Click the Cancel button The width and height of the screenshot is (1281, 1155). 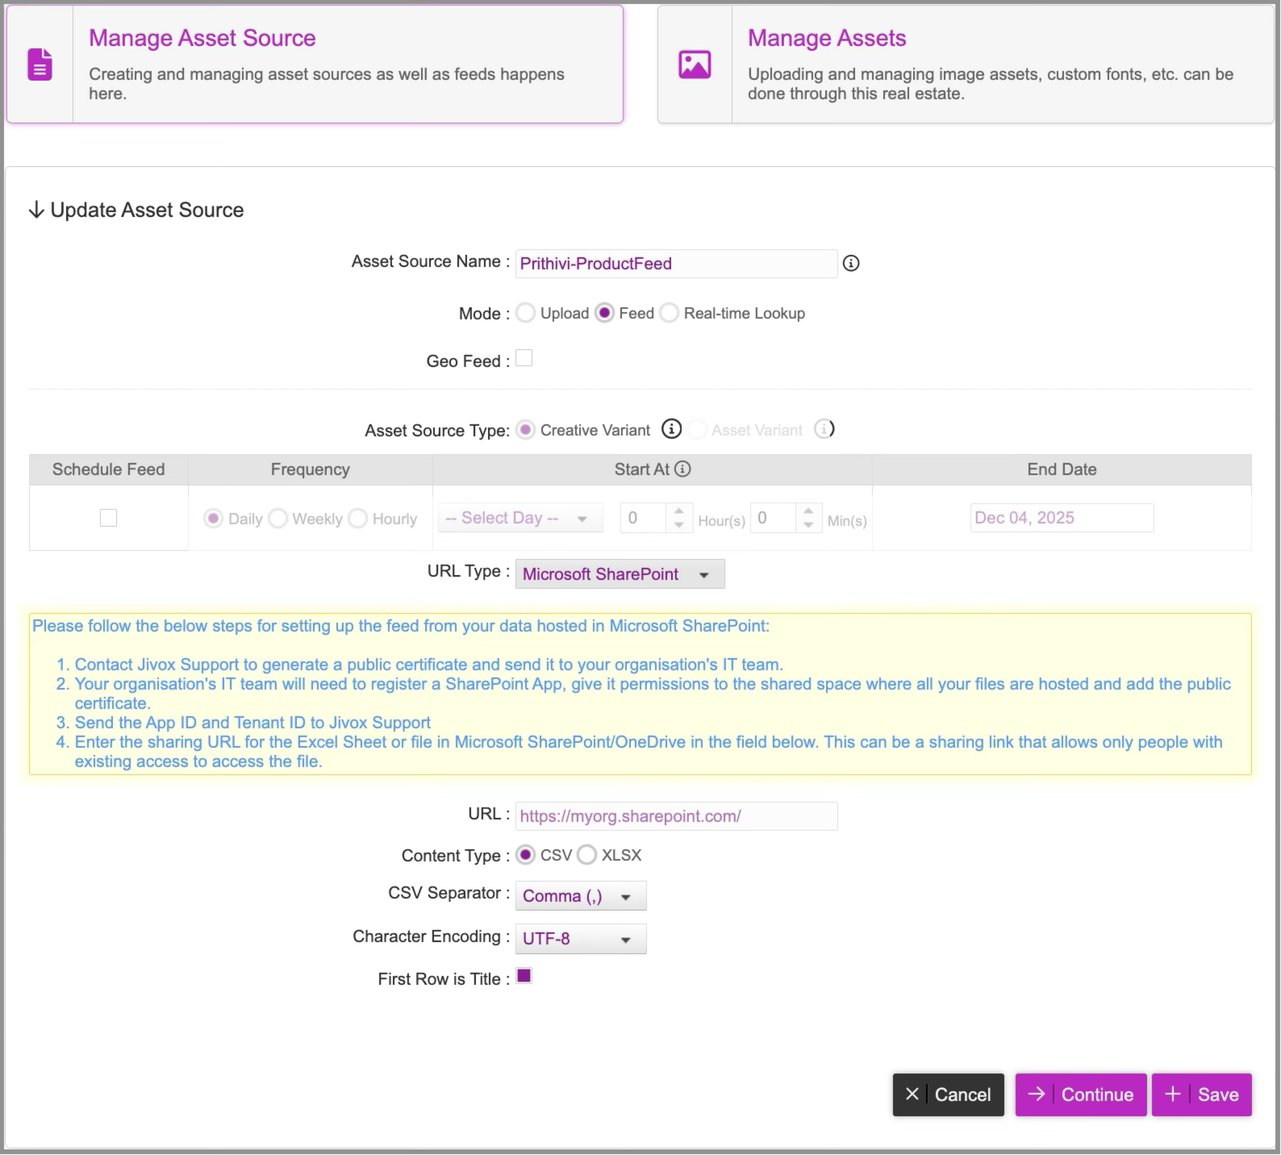[948, 1095]
